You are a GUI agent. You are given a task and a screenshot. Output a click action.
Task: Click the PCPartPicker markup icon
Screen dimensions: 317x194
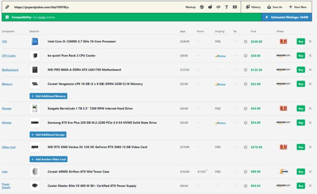(202, 7)
